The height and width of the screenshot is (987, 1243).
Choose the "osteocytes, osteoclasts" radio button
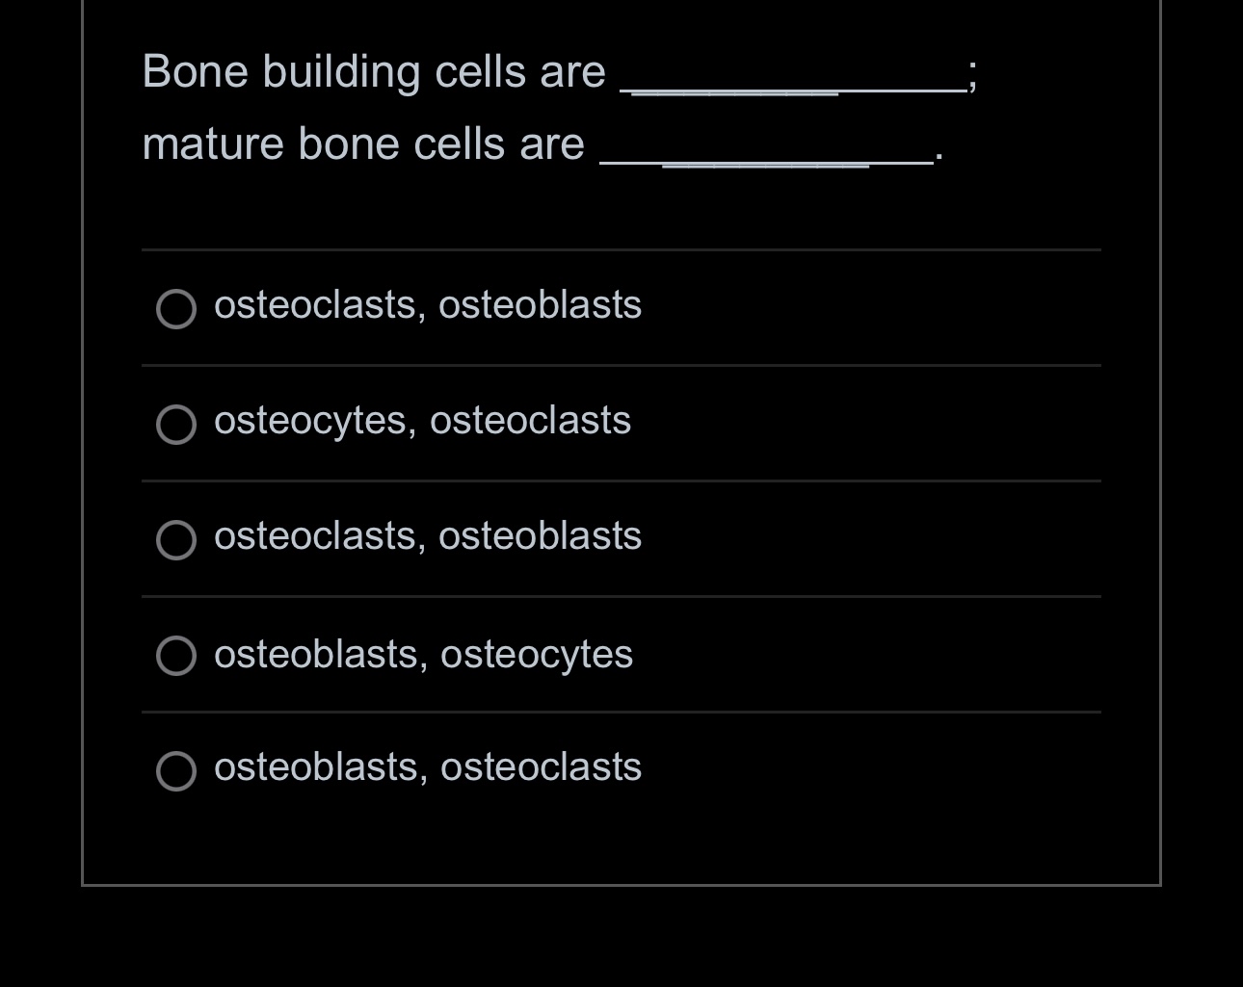[x=176, y=425]
